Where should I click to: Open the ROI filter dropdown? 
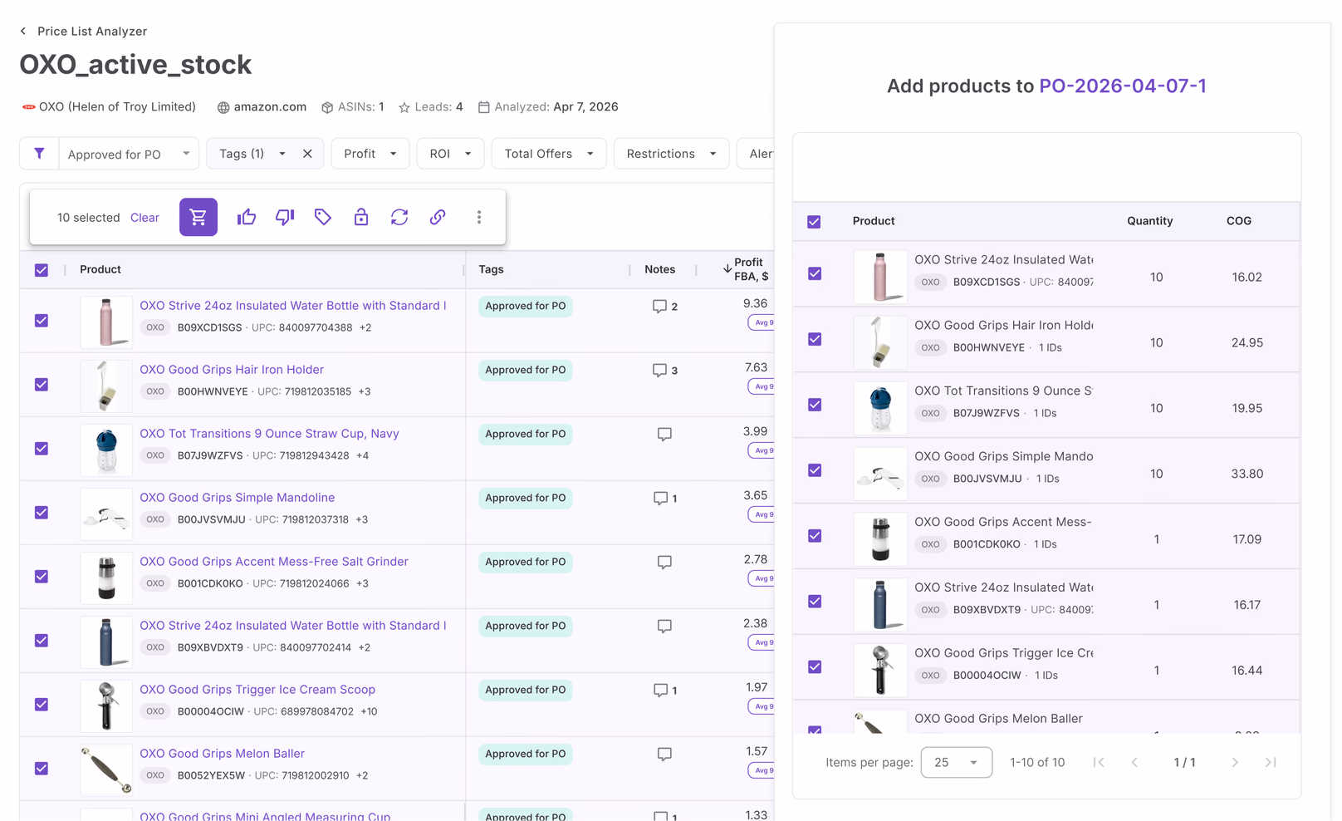point(450,154)
